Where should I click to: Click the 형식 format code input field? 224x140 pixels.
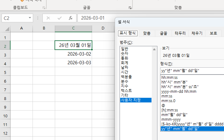(x=192, y=71)
